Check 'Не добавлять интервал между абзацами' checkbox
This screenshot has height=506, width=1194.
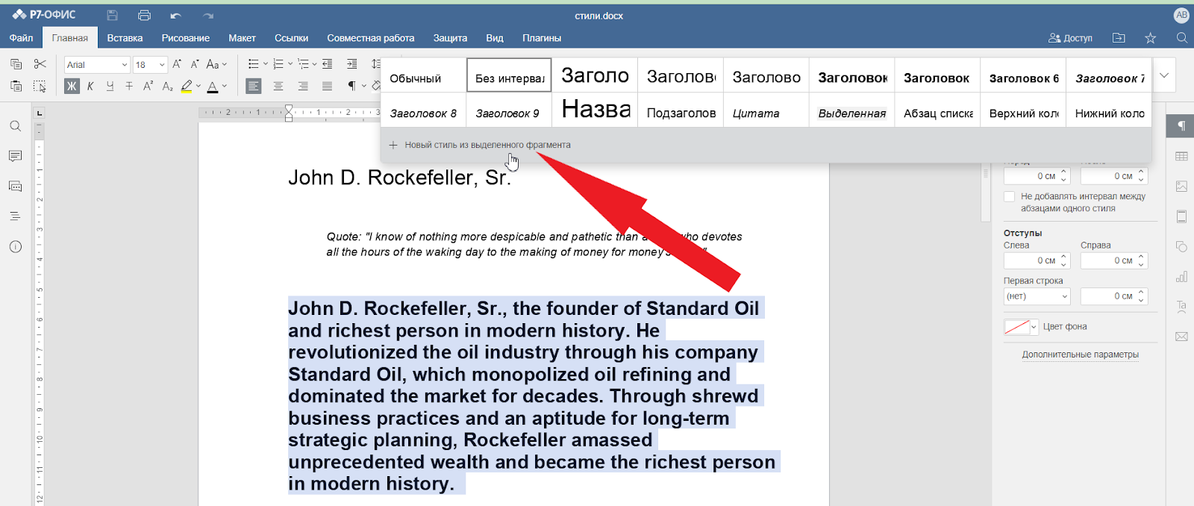tap(1009, 196)
